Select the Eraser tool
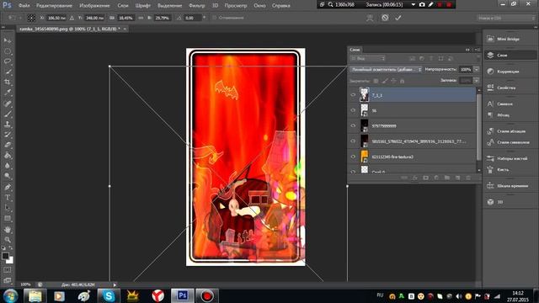This screenshot has height=303, width=539. tap(8, 145)
